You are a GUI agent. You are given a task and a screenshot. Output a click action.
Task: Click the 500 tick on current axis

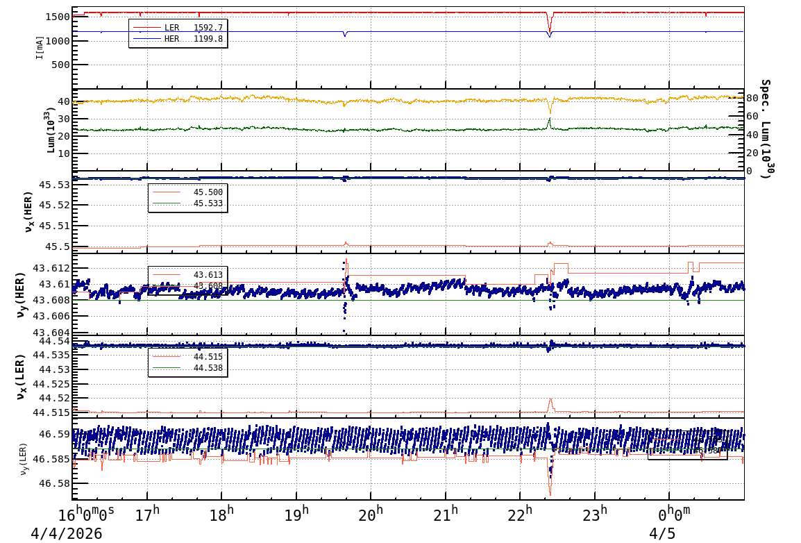pyautogui.click(x=61, y=65)
